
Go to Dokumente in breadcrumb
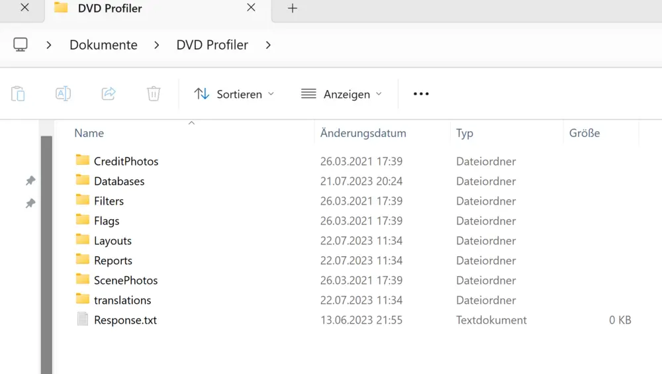pos(103,45)
